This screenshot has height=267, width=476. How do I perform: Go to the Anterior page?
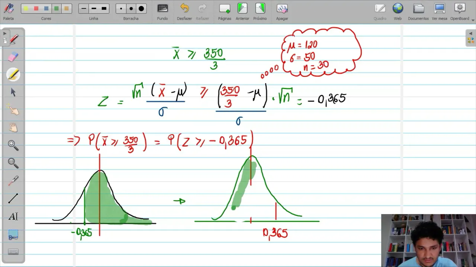242,11
